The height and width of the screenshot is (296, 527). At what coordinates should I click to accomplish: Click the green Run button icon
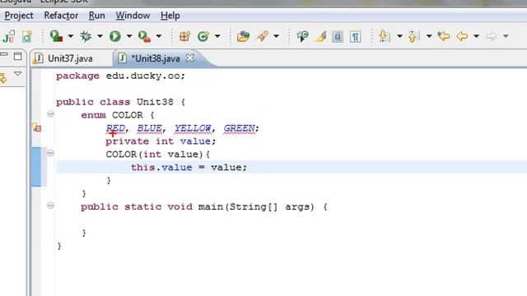coord(115,36)
